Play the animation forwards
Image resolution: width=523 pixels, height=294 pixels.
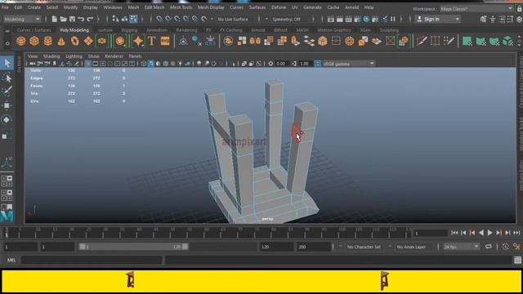tap(490, 233)
